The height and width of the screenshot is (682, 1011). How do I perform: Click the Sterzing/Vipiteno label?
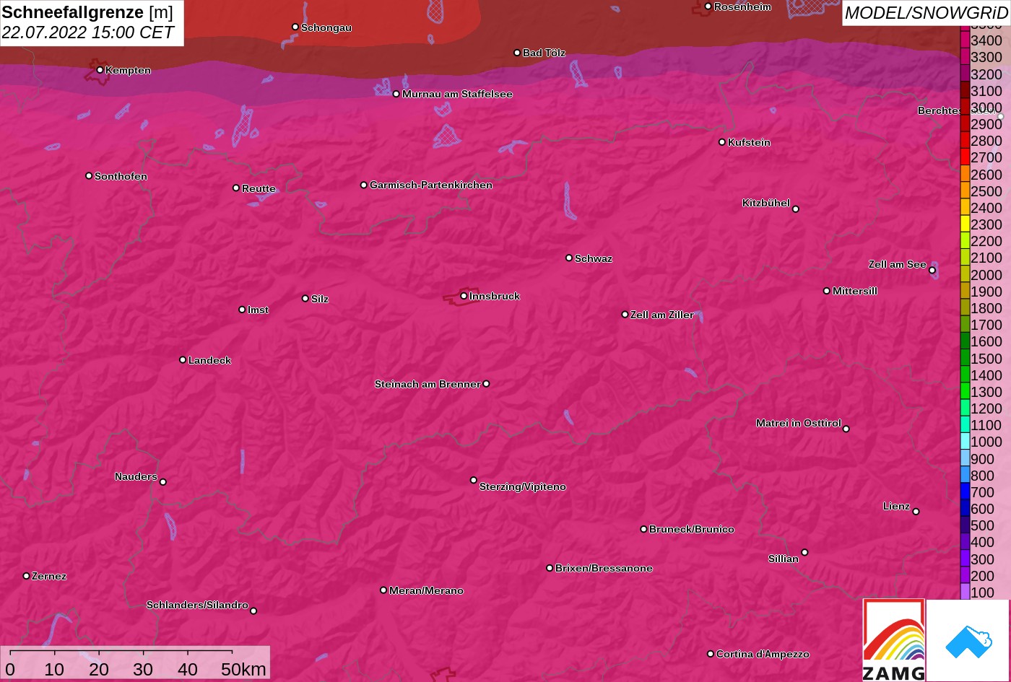pyautogui.click(x=523, y=486)
